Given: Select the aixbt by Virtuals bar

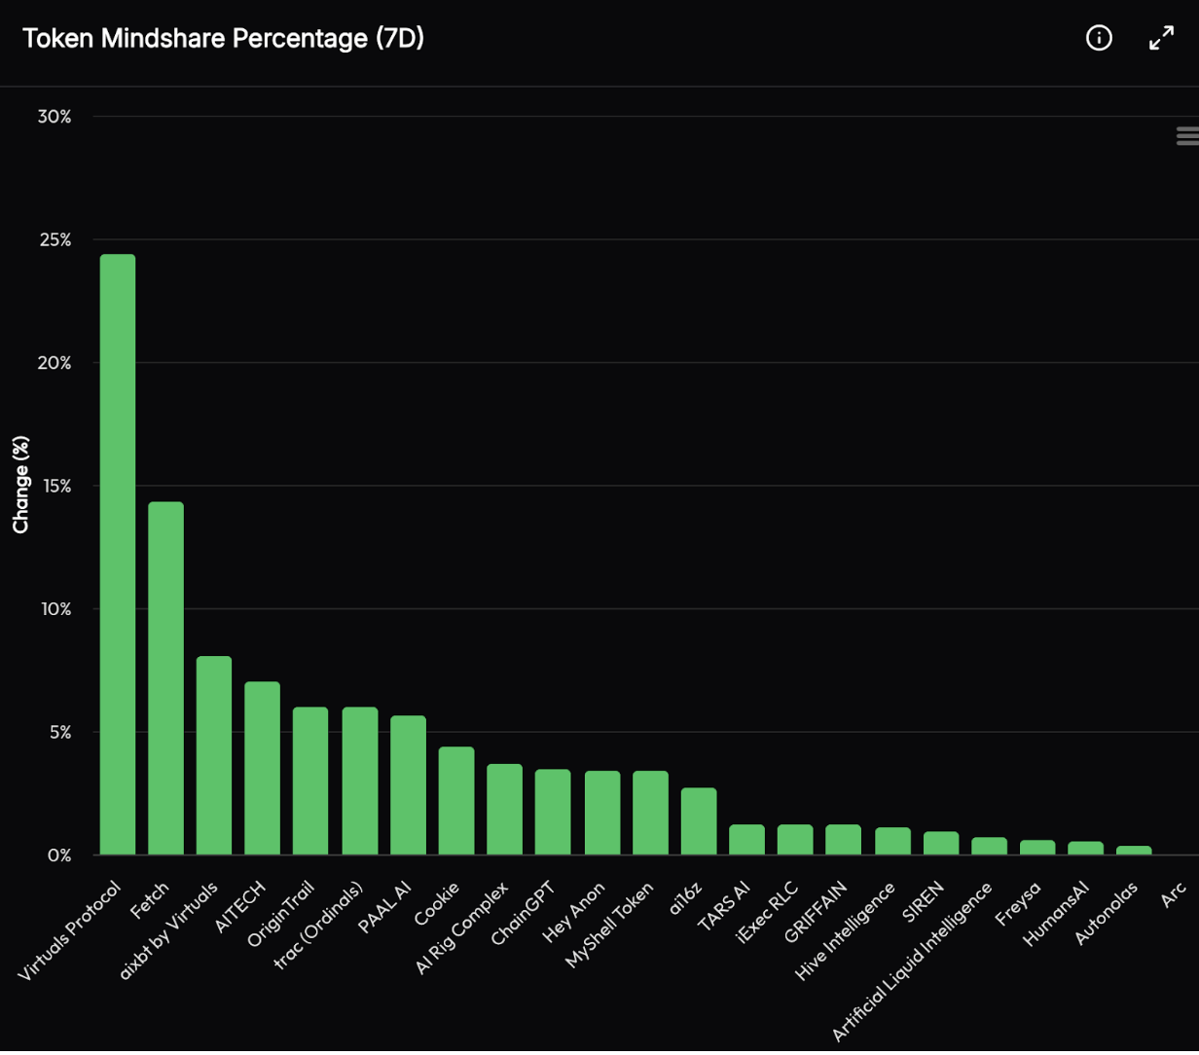Looking at the screenshot, I should [214, 755].
